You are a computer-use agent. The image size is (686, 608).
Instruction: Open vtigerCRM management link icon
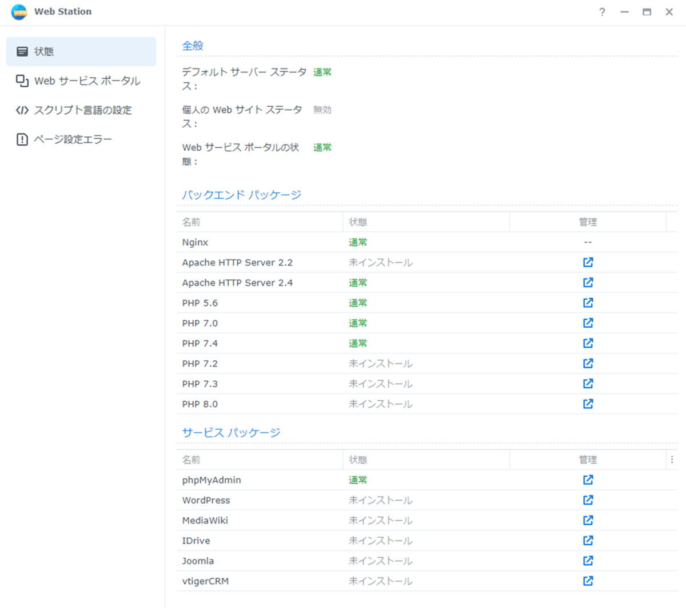(x=588, y=581)
